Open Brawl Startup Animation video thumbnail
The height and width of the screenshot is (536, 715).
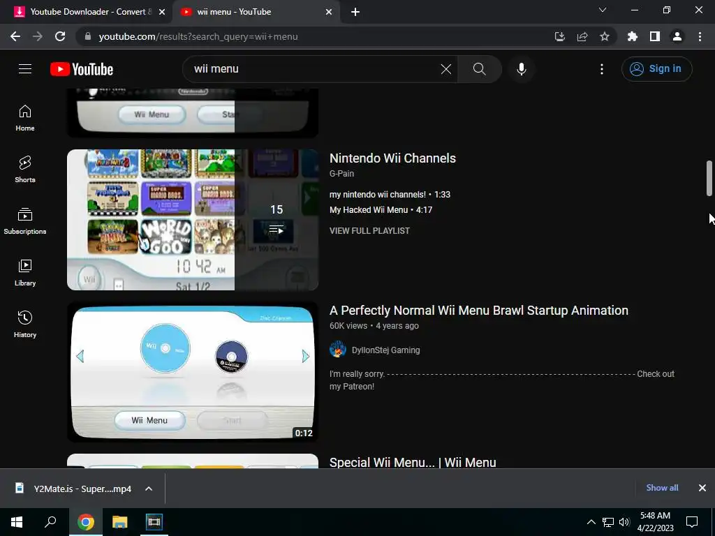click(193, 372)
